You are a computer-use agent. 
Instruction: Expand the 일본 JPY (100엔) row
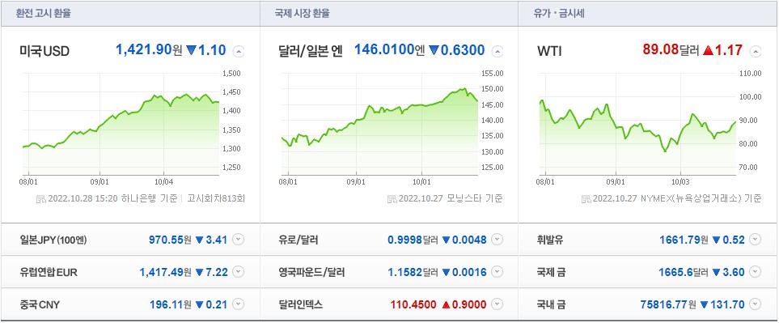point(239,240)
